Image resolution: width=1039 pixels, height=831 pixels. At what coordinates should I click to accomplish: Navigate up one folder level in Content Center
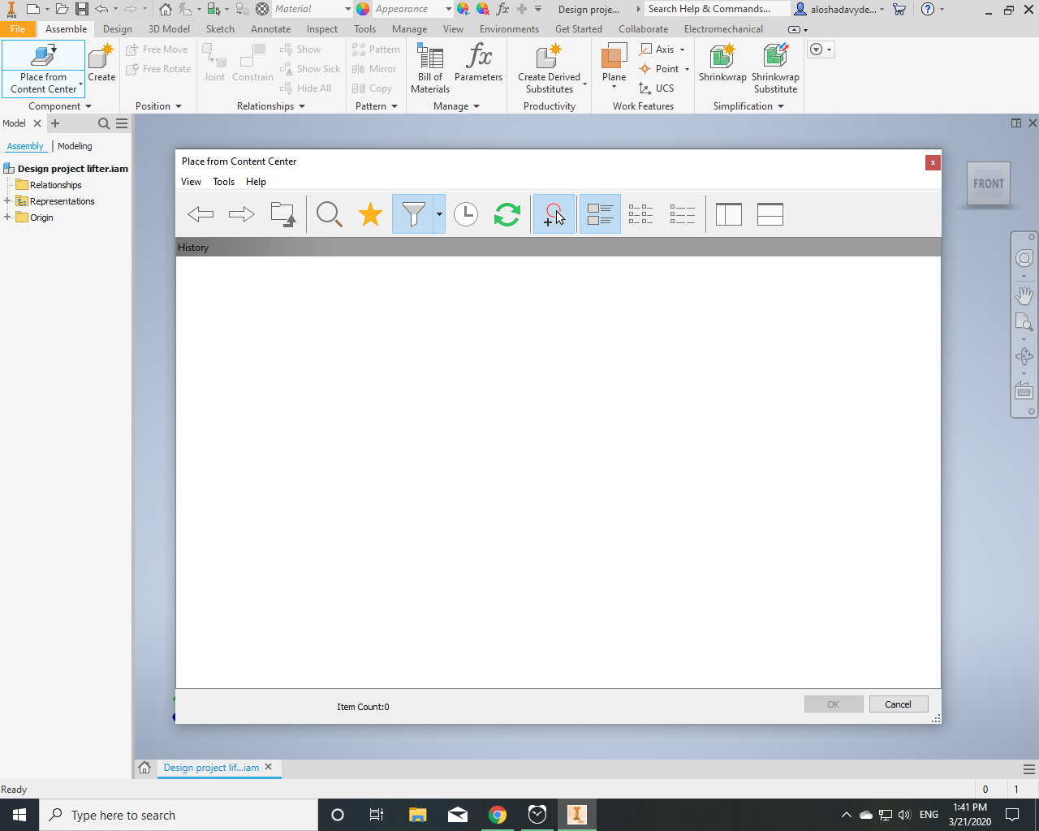coord(282,213)
